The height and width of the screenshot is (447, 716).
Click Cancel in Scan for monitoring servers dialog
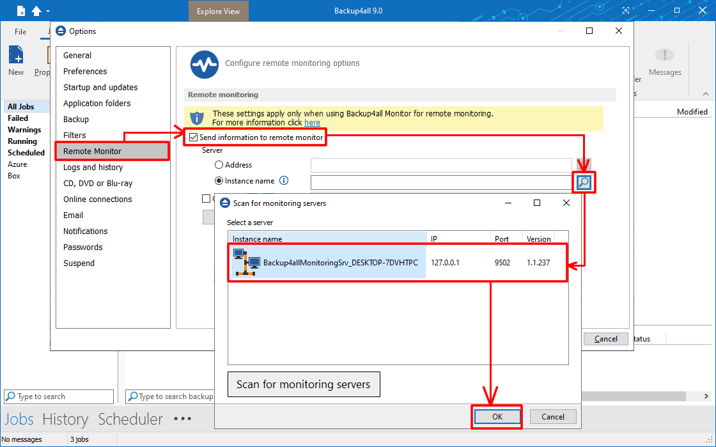pos(553,416)
